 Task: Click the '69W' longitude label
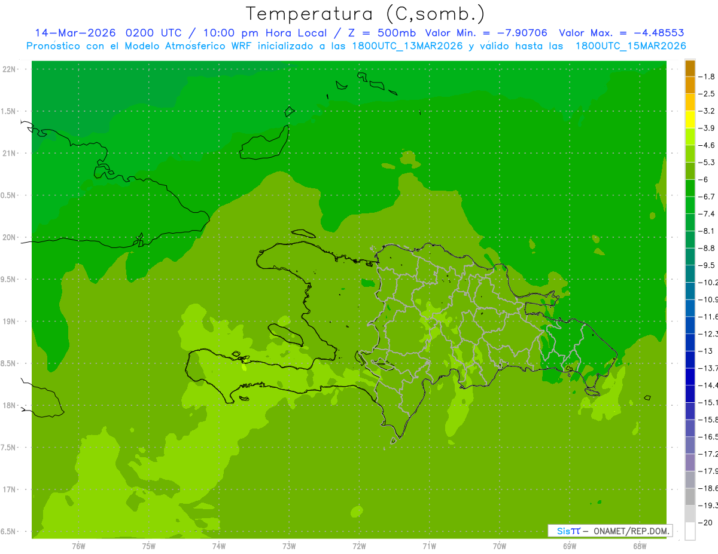(x=569, y=546)
